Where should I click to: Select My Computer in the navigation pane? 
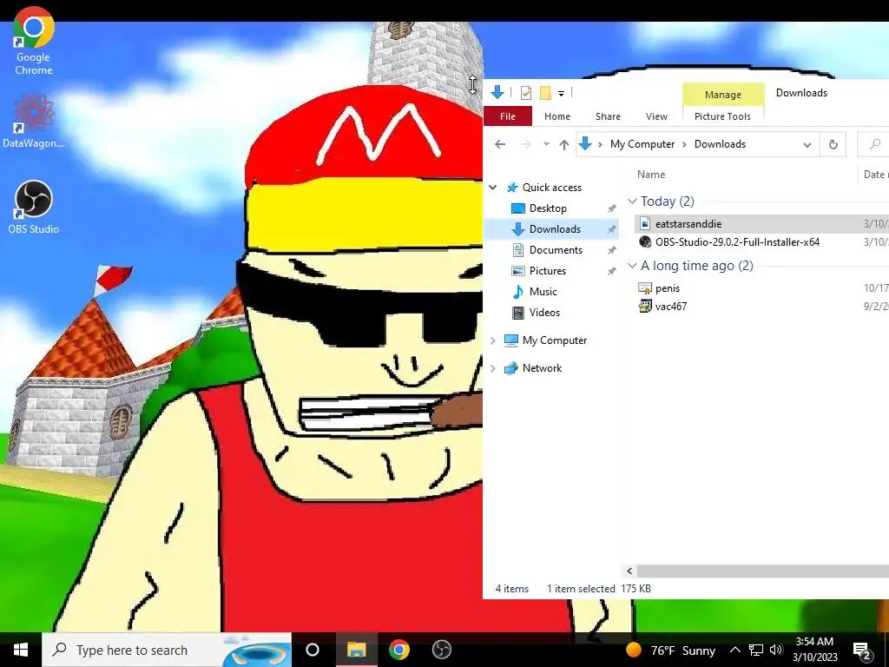click(x=555, y=340)
